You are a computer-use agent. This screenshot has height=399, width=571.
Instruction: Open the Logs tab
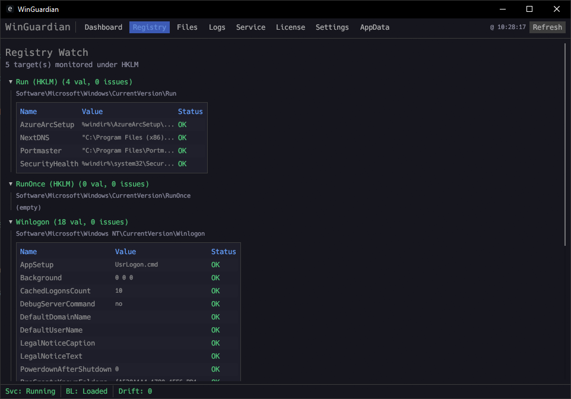[217, 27]
